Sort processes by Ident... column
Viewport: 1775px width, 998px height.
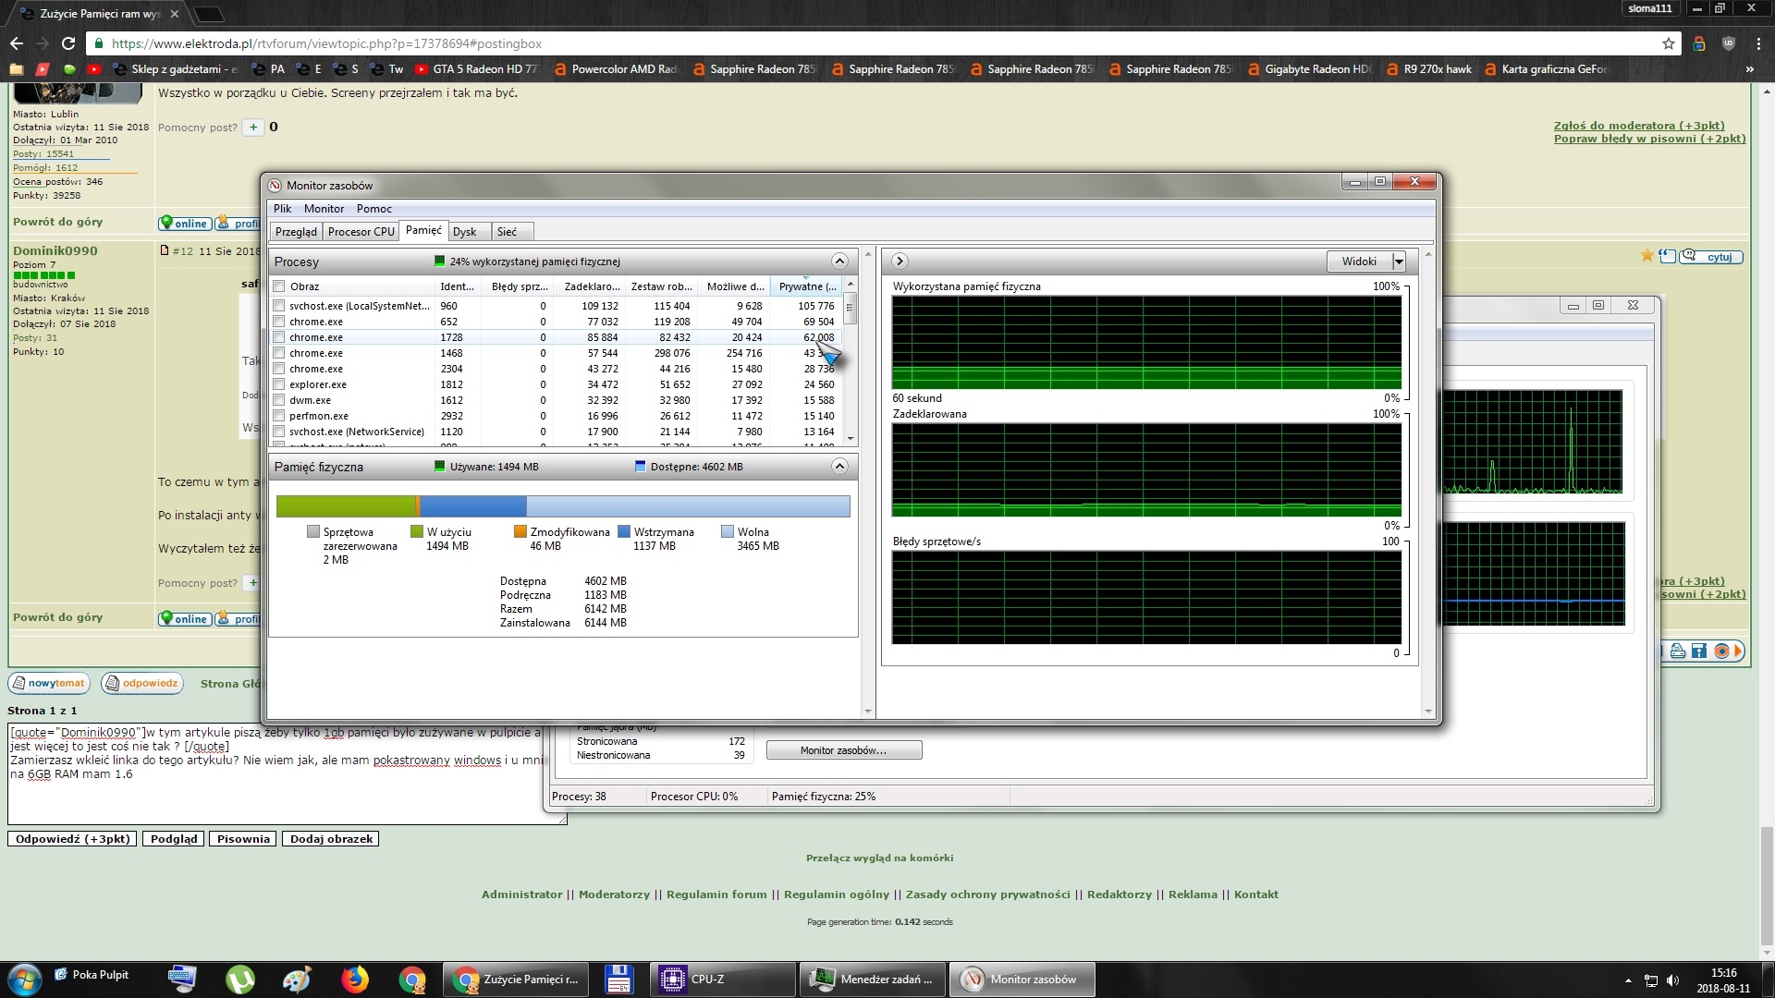pos(457,286)
